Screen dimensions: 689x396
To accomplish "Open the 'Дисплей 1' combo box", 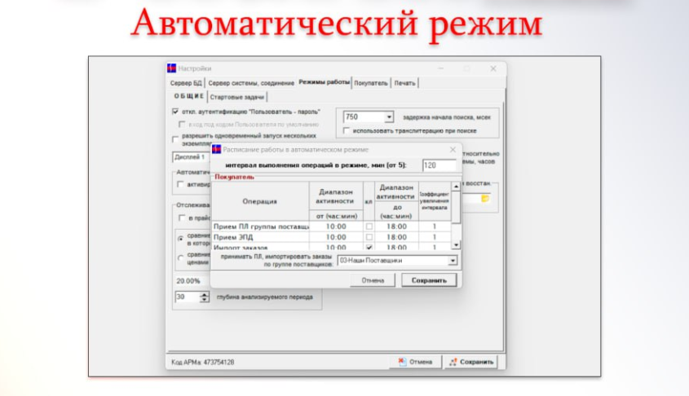I will [191, 157].
